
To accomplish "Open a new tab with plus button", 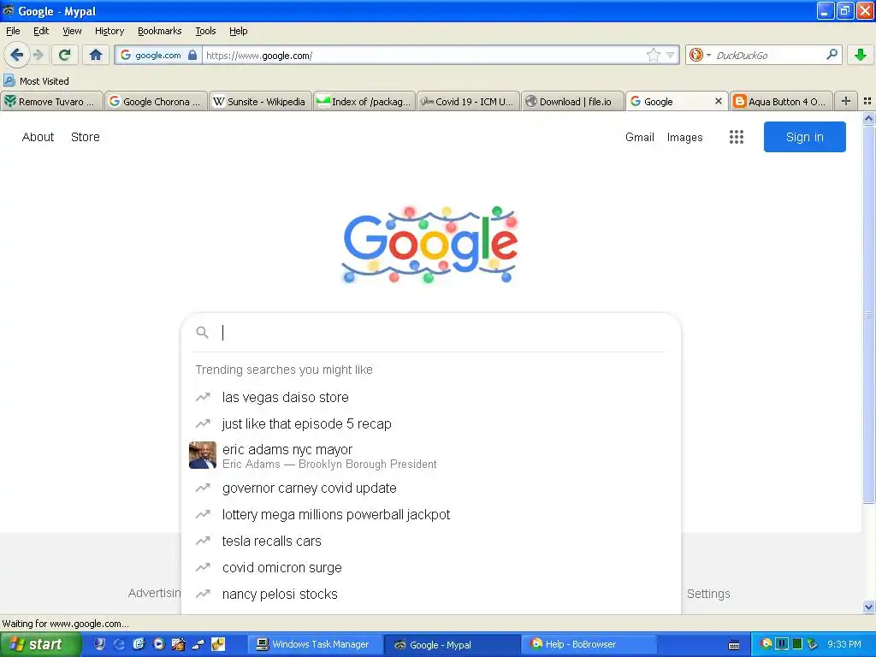I will [x=846, y=101].
